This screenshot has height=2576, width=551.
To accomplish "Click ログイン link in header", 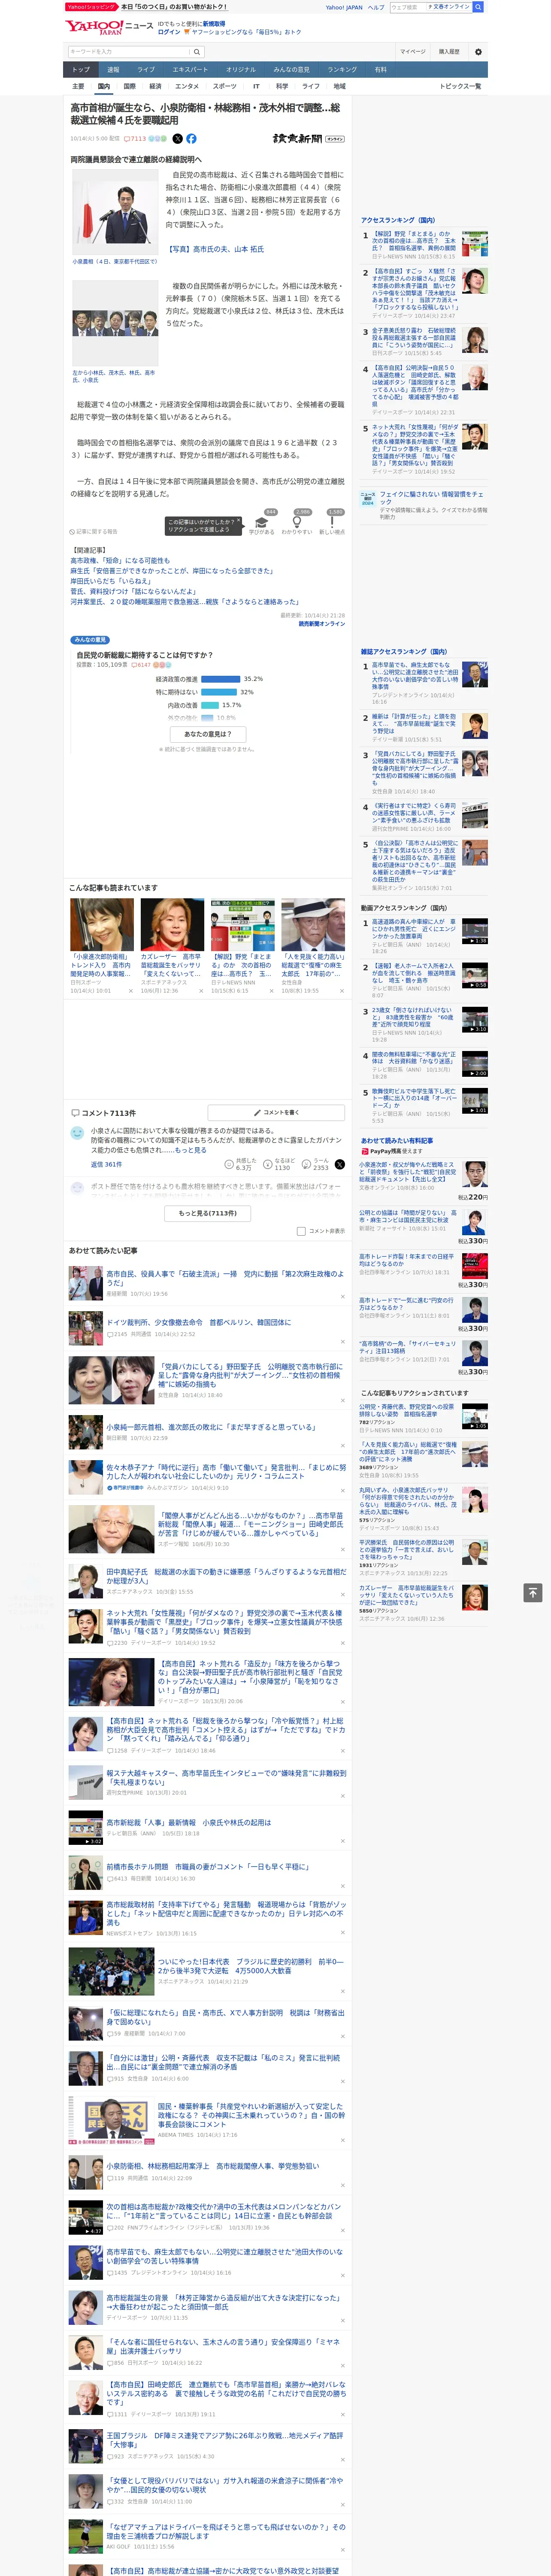I will coord(169,32).
